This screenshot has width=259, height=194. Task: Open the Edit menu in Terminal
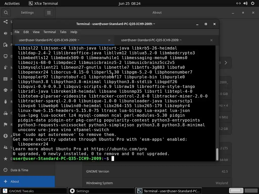click(x=26, y=32)
